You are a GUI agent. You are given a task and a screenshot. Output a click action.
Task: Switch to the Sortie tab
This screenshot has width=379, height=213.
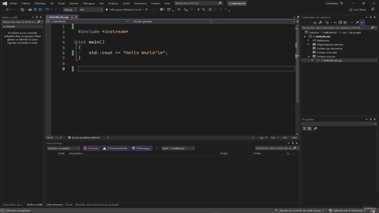point(69,205)
